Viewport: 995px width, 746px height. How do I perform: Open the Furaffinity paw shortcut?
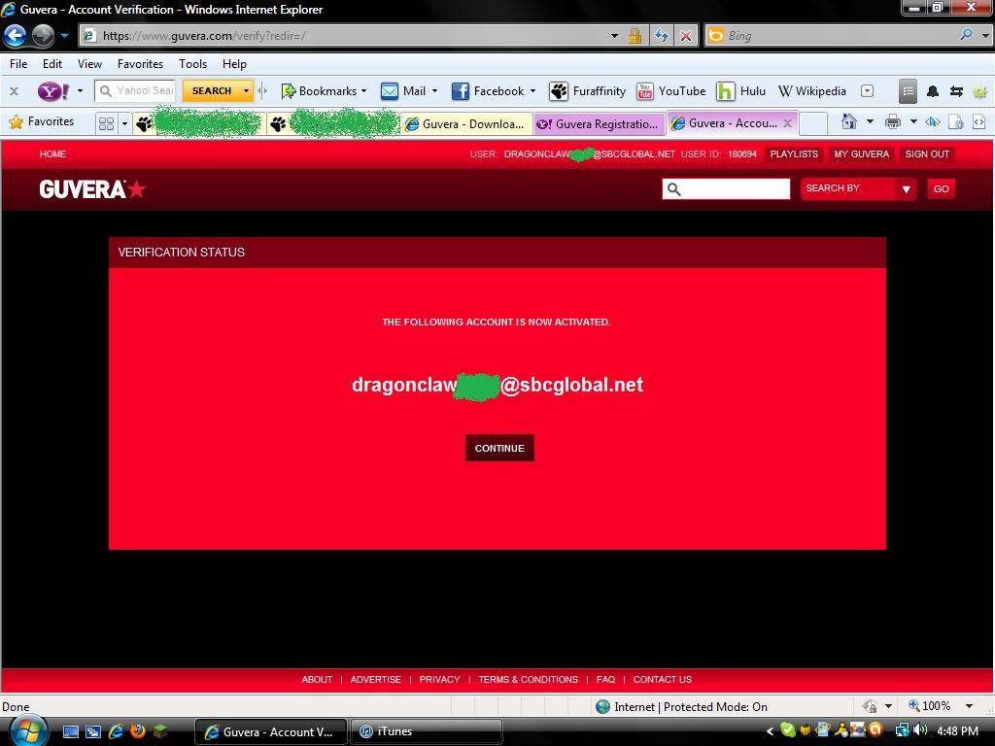(x=588, y=90)
